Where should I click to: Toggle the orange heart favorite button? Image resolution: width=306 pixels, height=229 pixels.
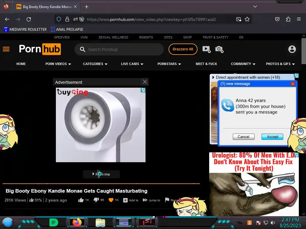point(111,200)
